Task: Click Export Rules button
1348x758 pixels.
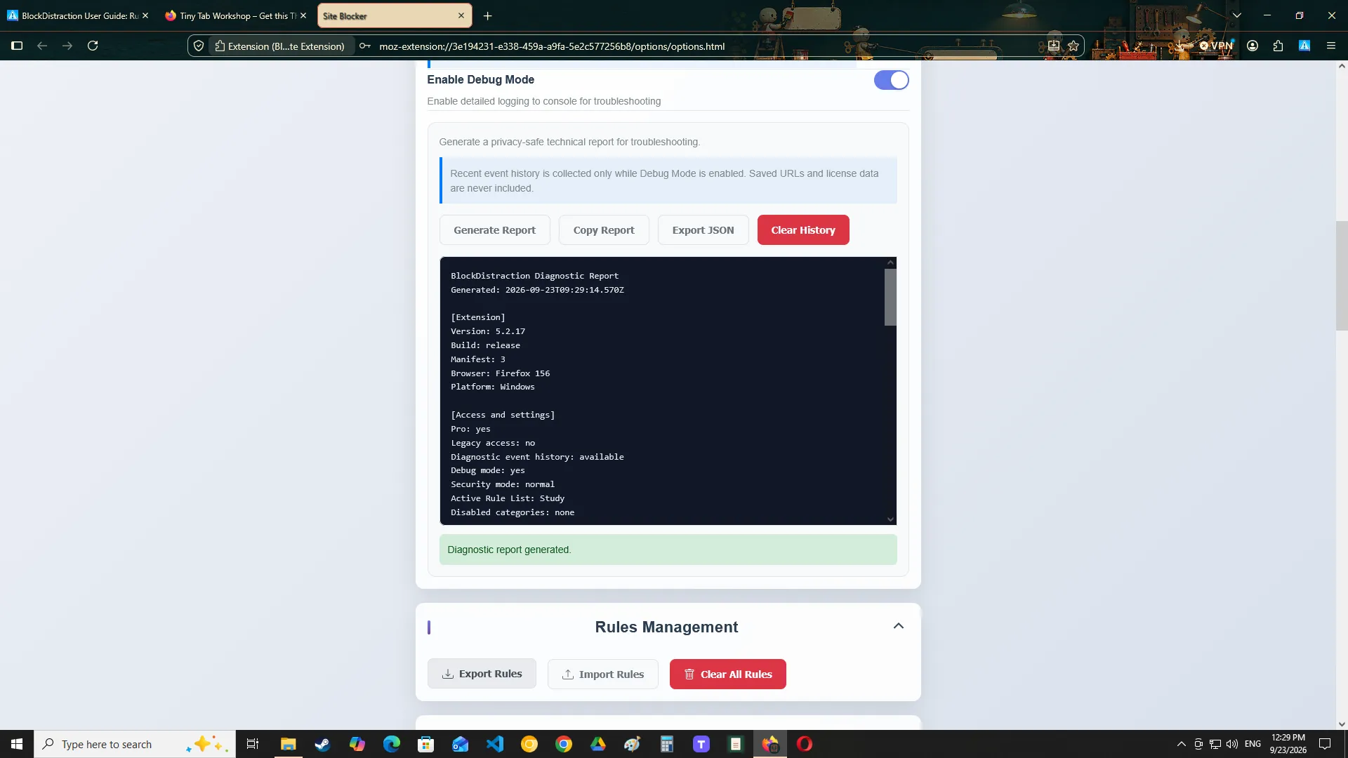Action: [x=482, y=674]
